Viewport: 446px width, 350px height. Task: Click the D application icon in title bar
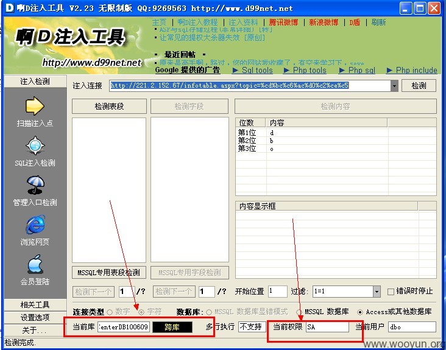pyautogui.click(x=9, y=8)
